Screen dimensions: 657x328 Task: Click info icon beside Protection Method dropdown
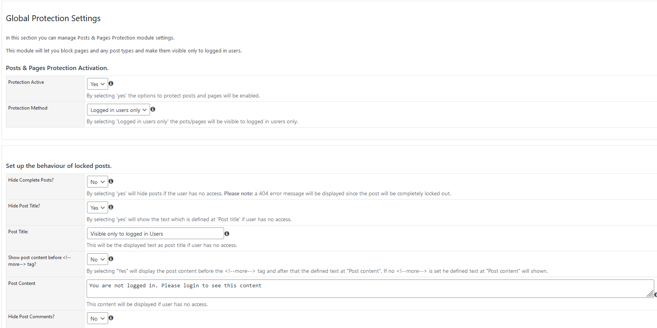point(153,109)
